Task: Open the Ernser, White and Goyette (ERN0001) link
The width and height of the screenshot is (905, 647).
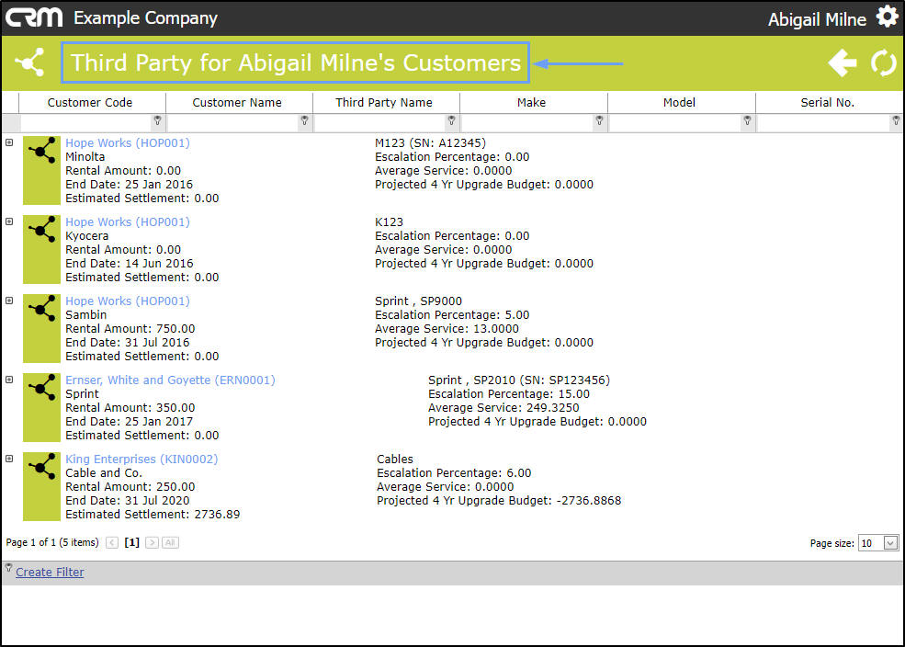Action: coord(170,380)
